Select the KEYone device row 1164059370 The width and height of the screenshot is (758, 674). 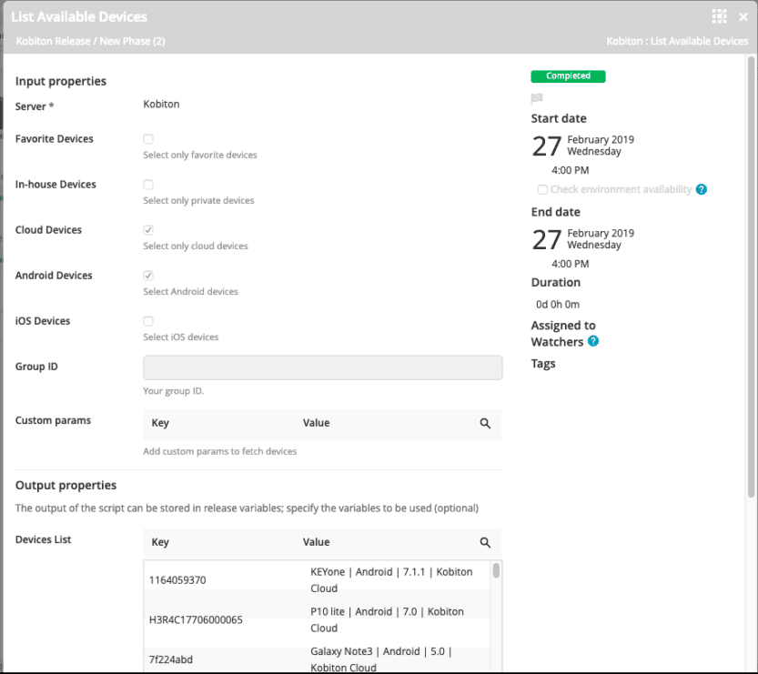(x=318, y=579)
